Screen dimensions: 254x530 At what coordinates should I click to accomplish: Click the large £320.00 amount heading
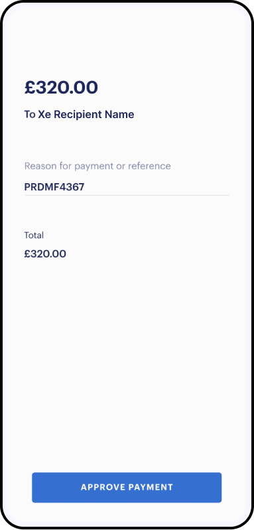(61, 88)
